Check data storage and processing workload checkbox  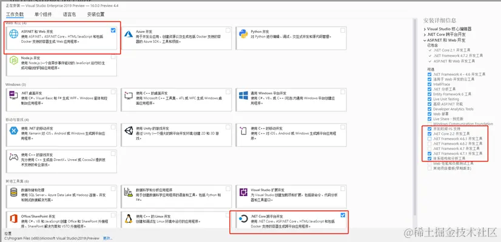(x=113, y=188)
